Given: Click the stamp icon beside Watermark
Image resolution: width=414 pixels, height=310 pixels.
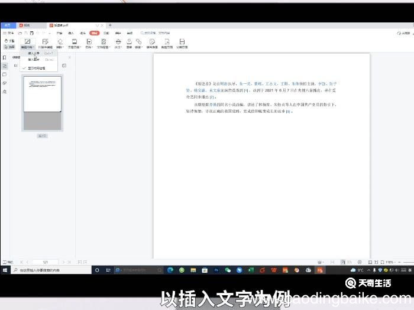Looking at the screenshot, I should tap(129, 43).
